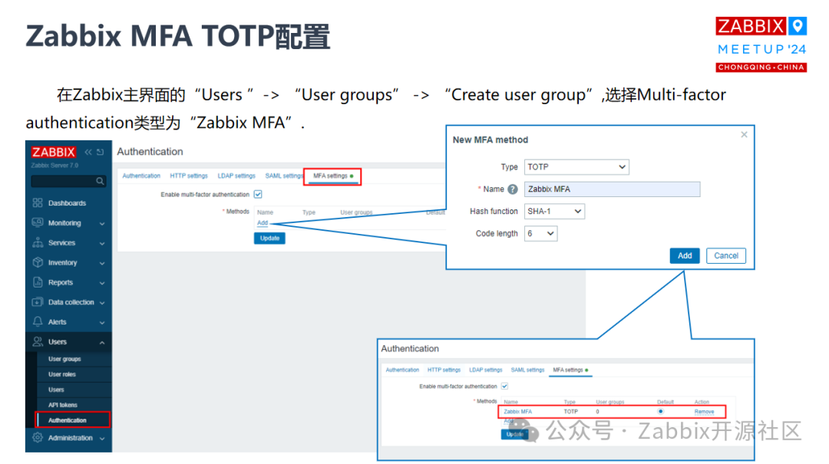
Task: Switch to the Authentication tab in the main page
Action: click(141, 176)
